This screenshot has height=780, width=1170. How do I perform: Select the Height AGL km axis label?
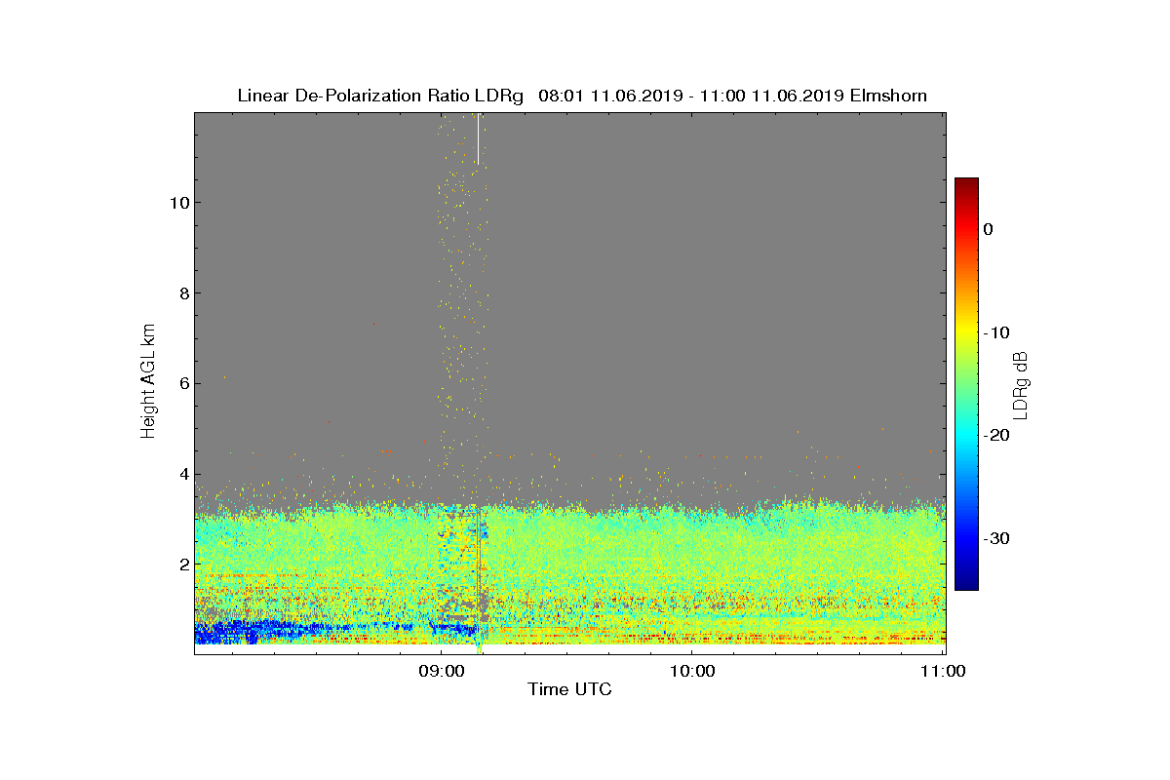coord(148,381)
